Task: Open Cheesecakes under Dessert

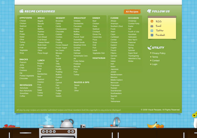Action: [61, 29]
